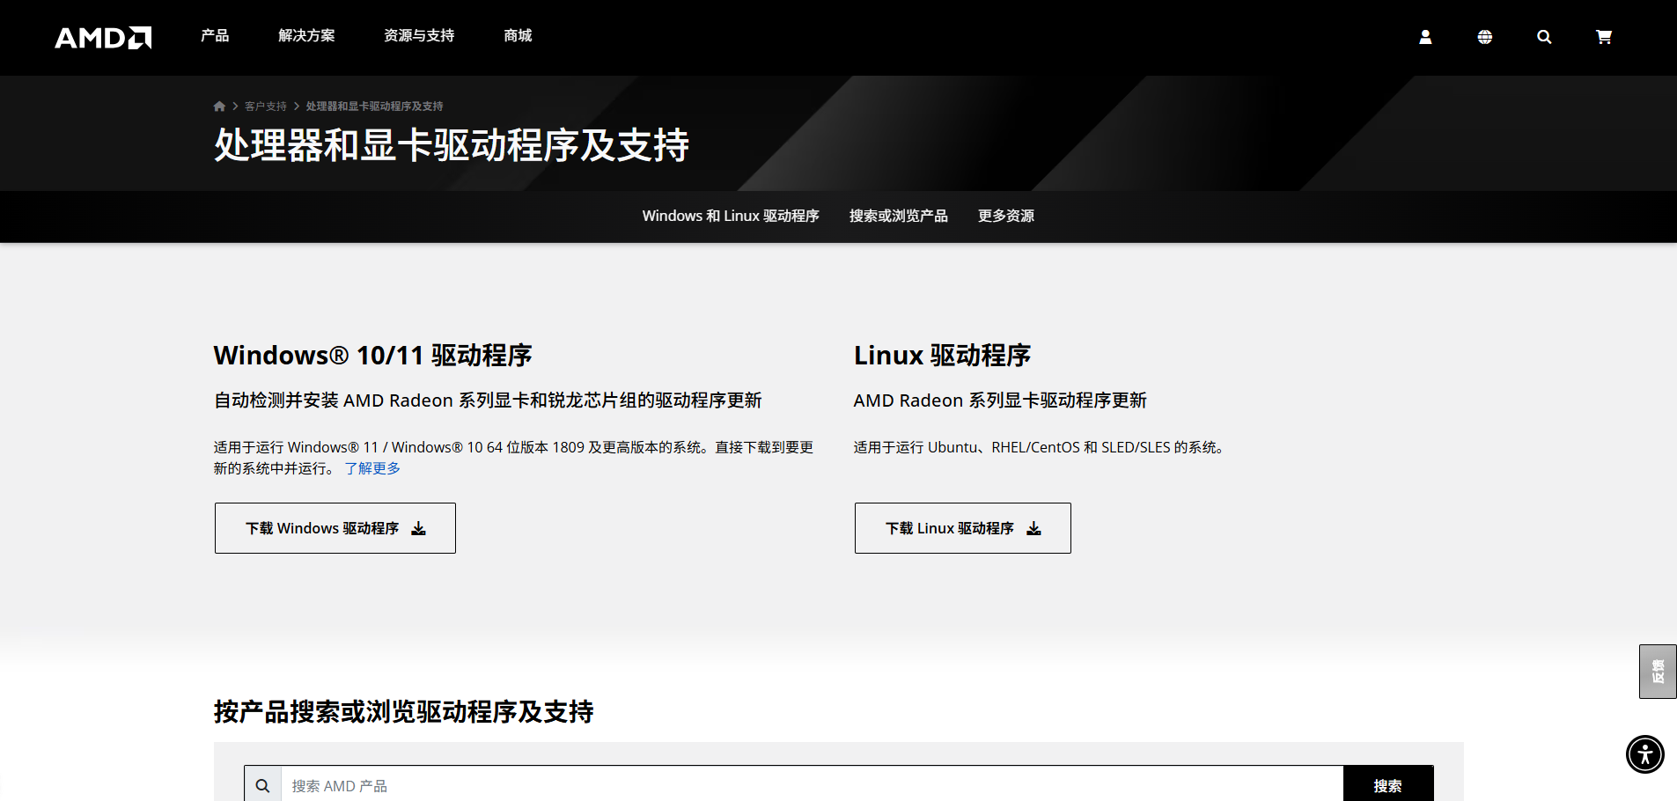Select the 搜索或浏览产品 section tab
Viewport: 1677px width, 801px height.
pos(899,216)
